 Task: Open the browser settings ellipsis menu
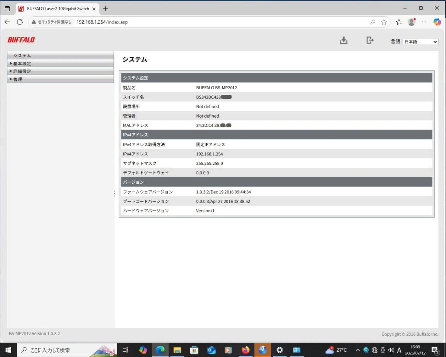point(424,22)
